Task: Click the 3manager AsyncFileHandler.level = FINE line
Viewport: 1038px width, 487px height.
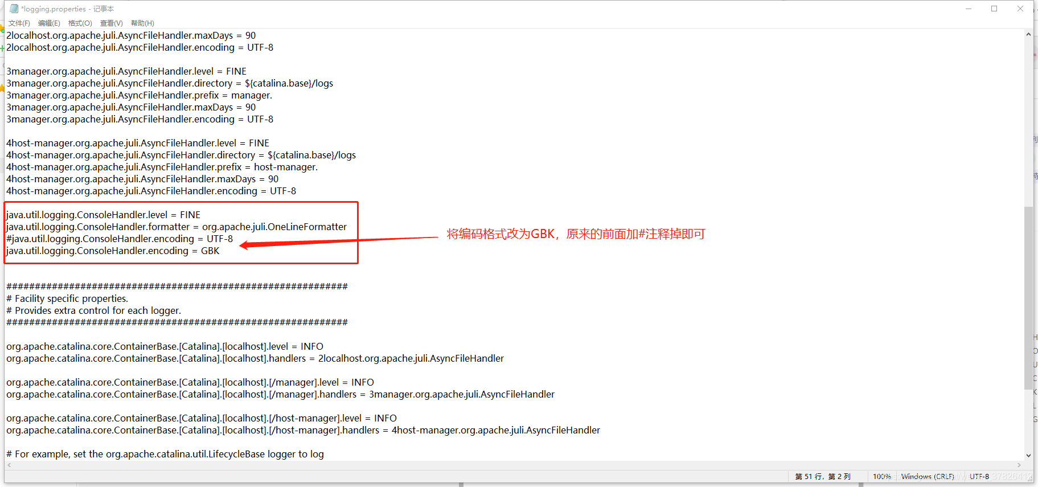Action: [x=126, y=71]
